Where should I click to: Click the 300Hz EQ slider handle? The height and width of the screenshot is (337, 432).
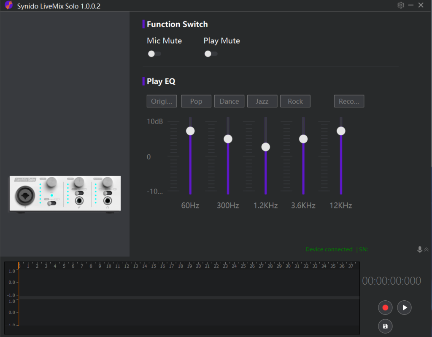[x=228, y=139]
